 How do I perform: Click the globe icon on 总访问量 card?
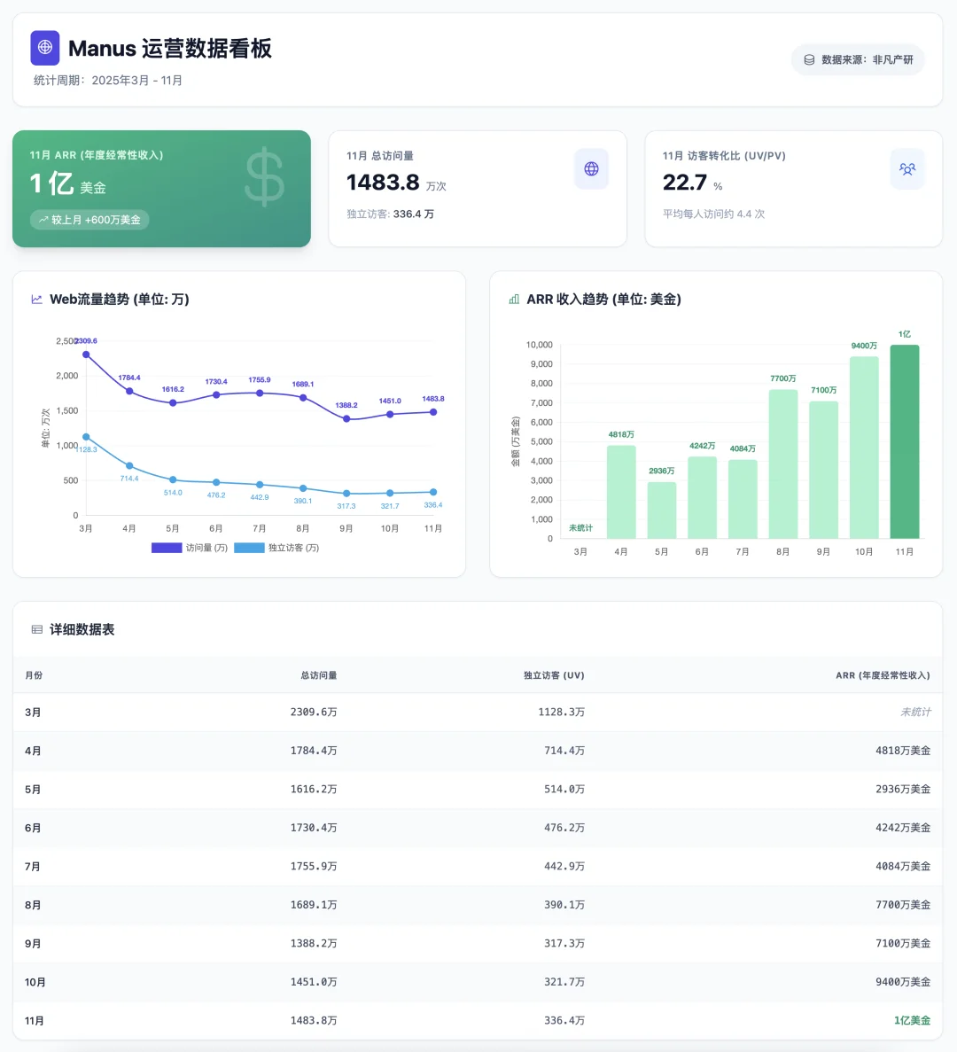click(591, 168)
